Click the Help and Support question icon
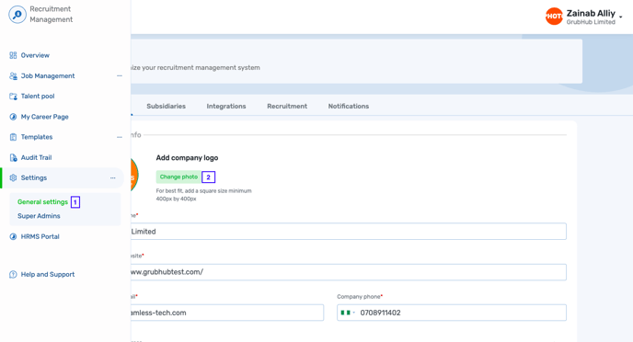Screen dimensions: 633x342 point(13,274)
